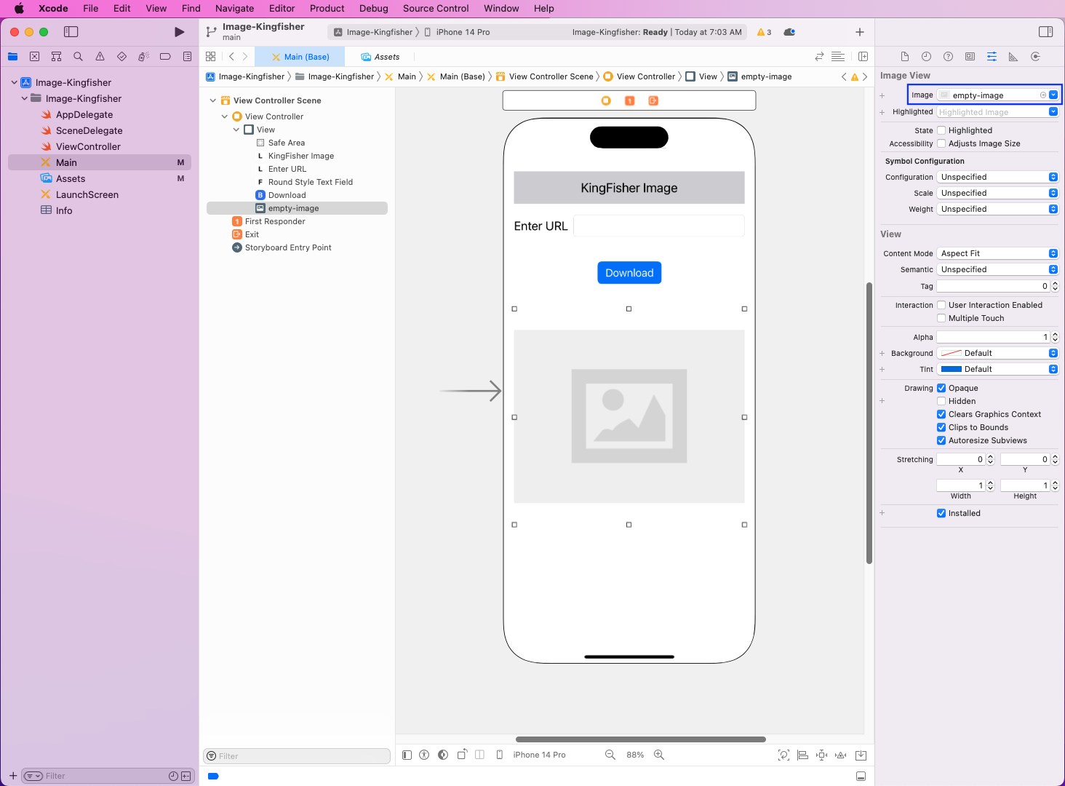The height and width of the screenshot is (786, 1065).
Task: Collapse the View Controller Scene outline
Action: click(x=212, y=100)
